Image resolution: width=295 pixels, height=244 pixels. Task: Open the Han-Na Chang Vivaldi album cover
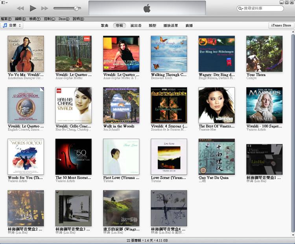tap(74, 105)
